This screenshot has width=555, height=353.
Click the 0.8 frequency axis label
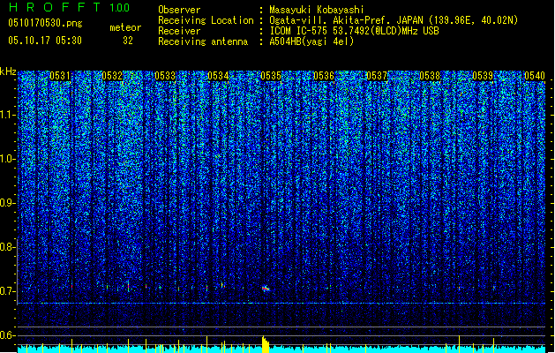tap(7, 247)
